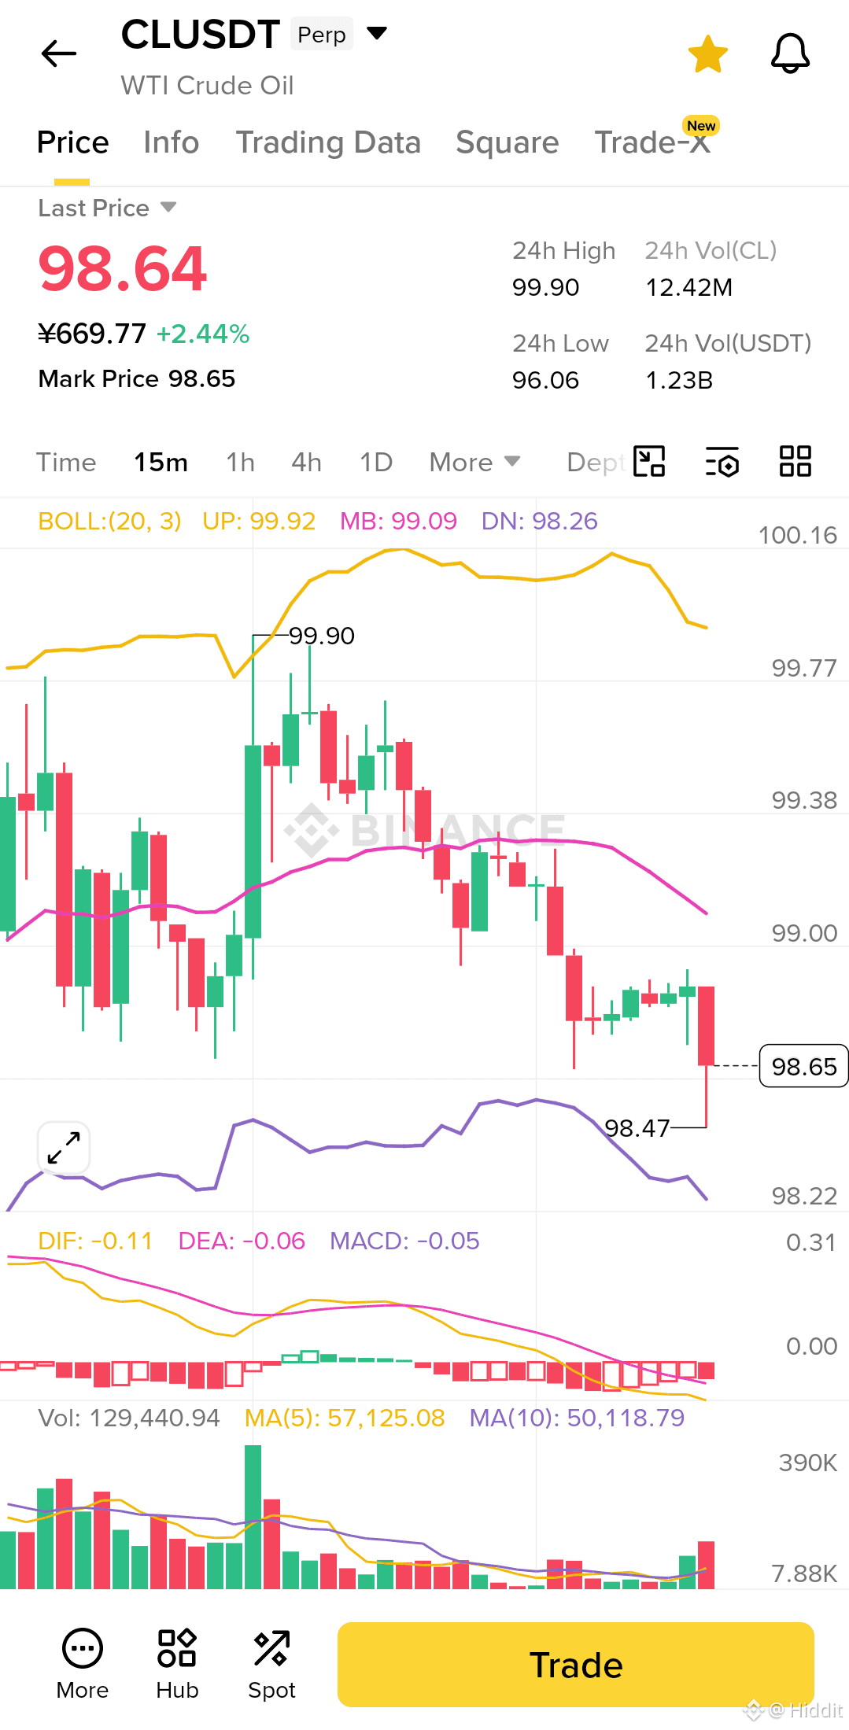Tap the Mark Price 98.65 text

(137, 378)
